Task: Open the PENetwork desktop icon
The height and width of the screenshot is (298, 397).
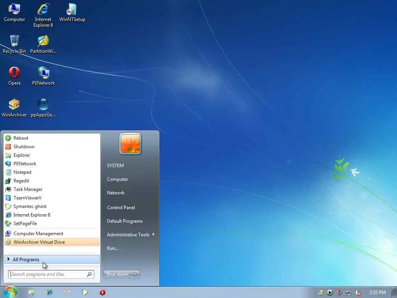Action: coord(43,76)
